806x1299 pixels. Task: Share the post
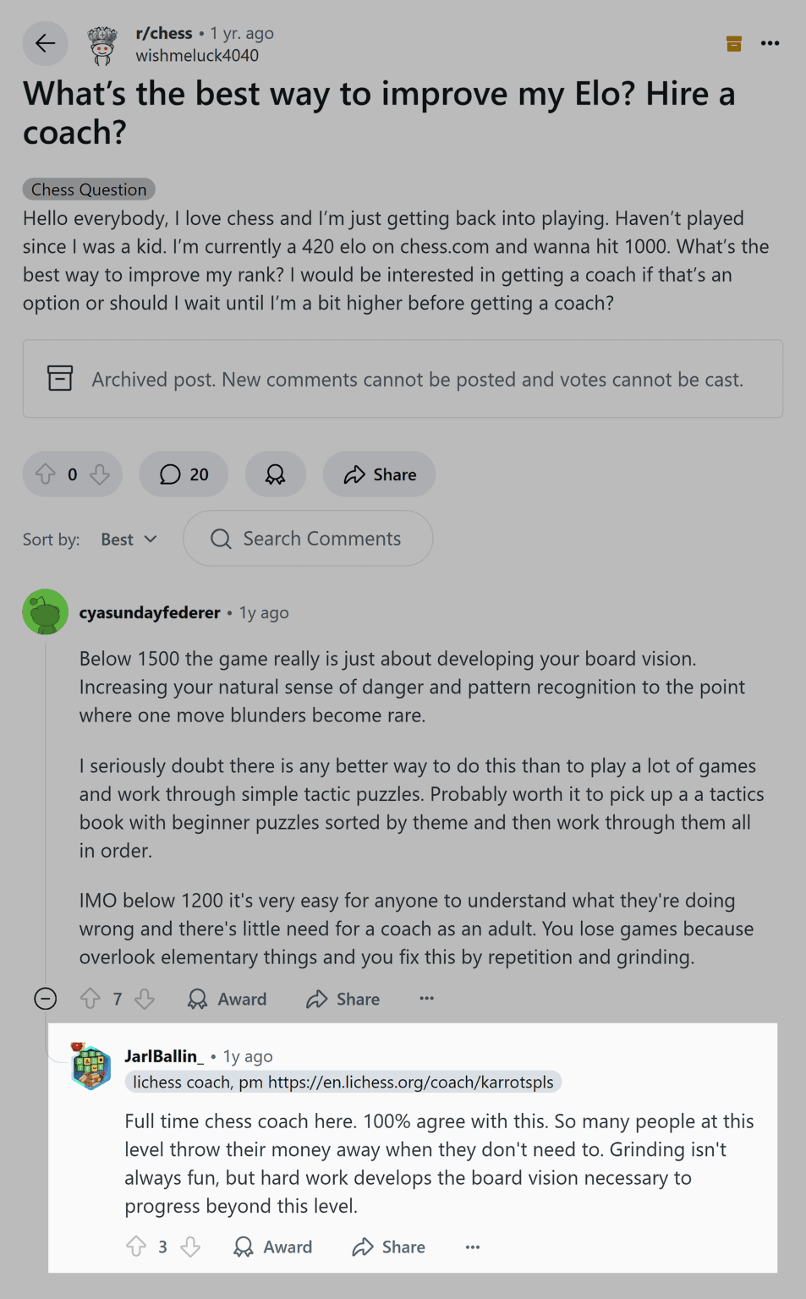pyautogui.click(x=378, y=474)
